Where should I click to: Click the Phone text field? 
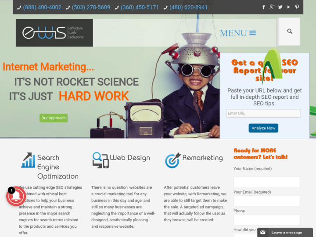266,220
